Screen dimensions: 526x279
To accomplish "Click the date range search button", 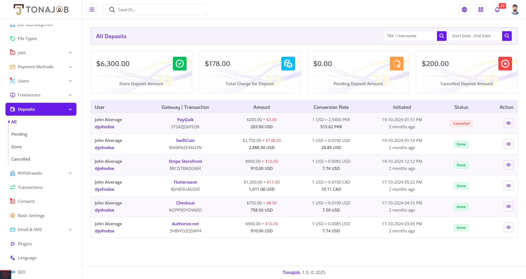I will [507, 36].
